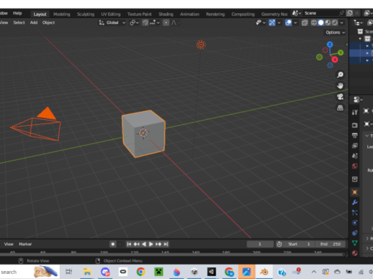Open the Object Data green triangle tab
The height and width of the screenshot is (279, 373).
tap(355, 243)
